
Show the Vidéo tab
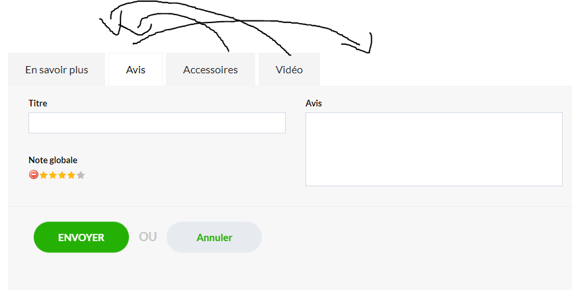[289, 69]
